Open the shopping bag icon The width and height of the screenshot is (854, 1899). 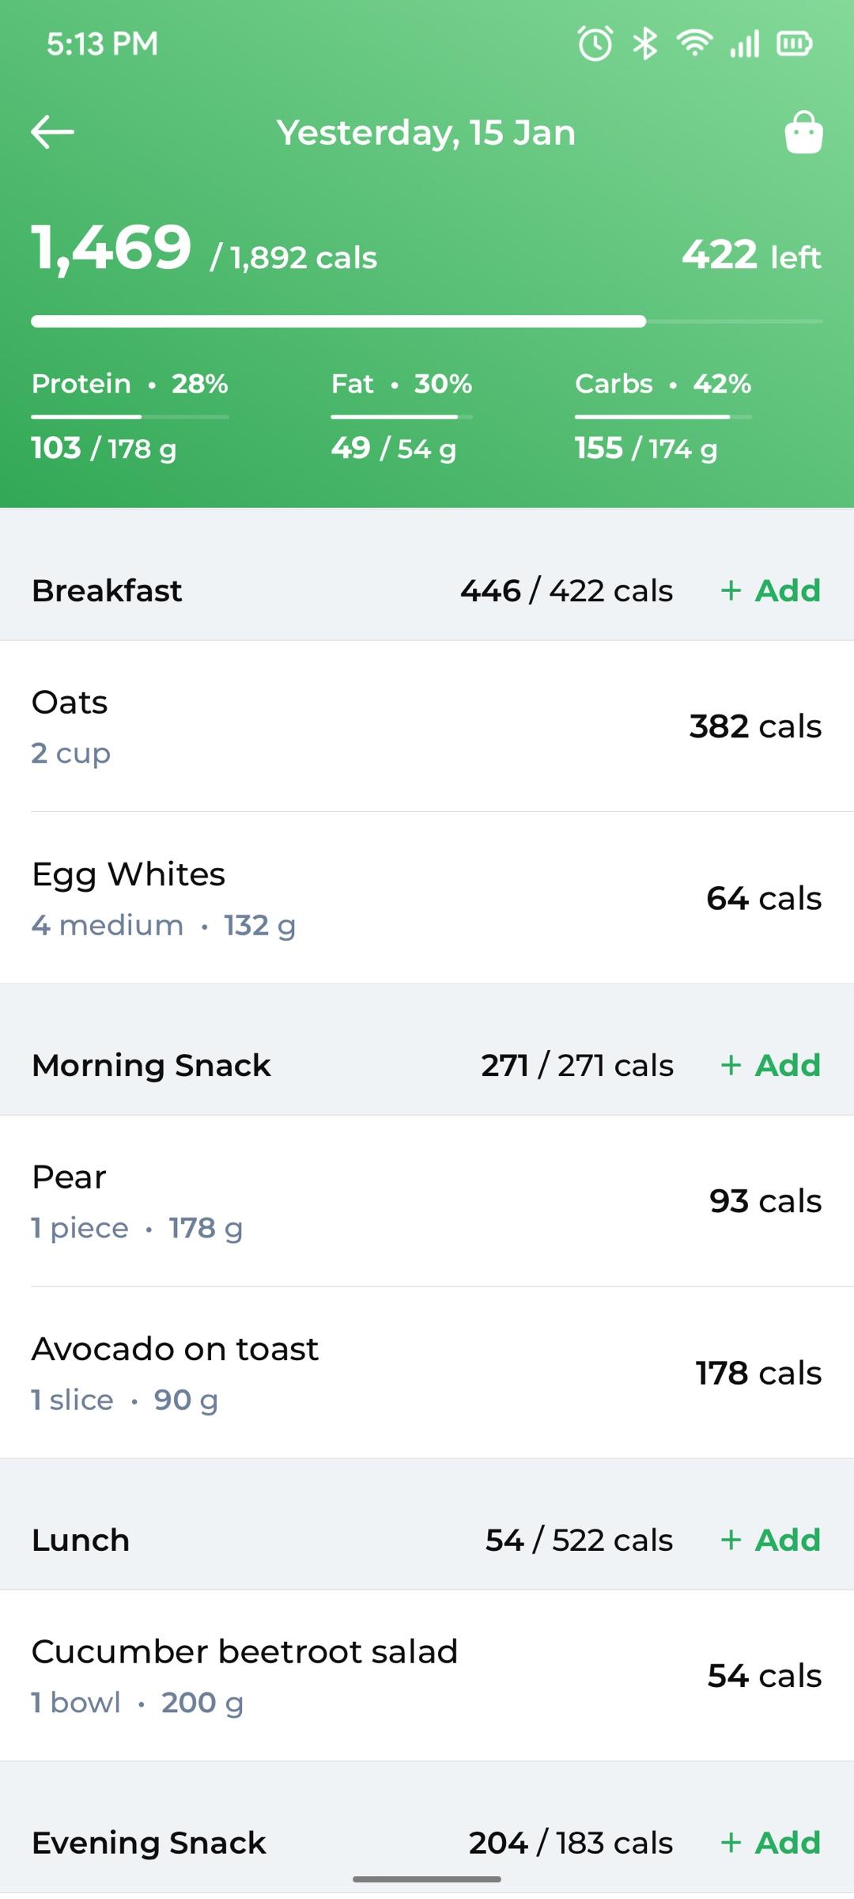[x=803, y=132]
